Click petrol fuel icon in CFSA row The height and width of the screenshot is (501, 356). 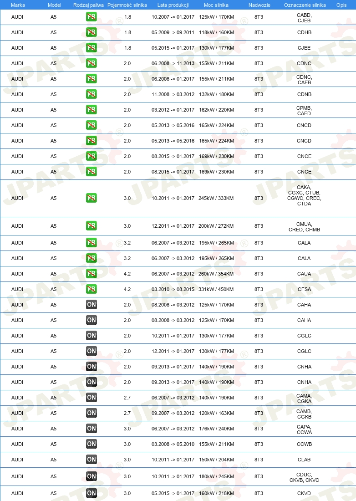pos(92,289)
